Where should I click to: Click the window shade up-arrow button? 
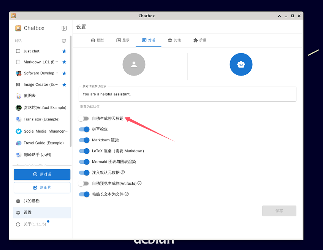279,16
